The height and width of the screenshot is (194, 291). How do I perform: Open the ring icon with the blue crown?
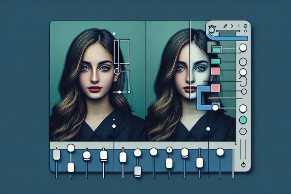211,29
